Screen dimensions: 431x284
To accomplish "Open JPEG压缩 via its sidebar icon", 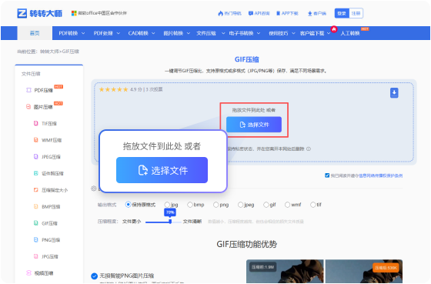I will coord(35,156).
